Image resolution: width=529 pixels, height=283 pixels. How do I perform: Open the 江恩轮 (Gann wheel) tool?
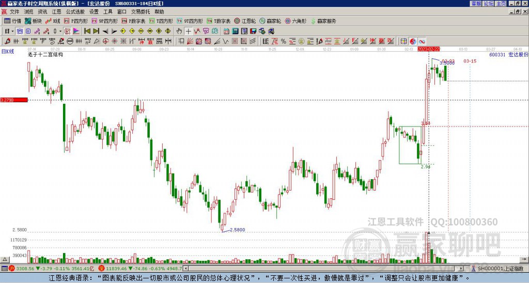(x=245, y=21)
